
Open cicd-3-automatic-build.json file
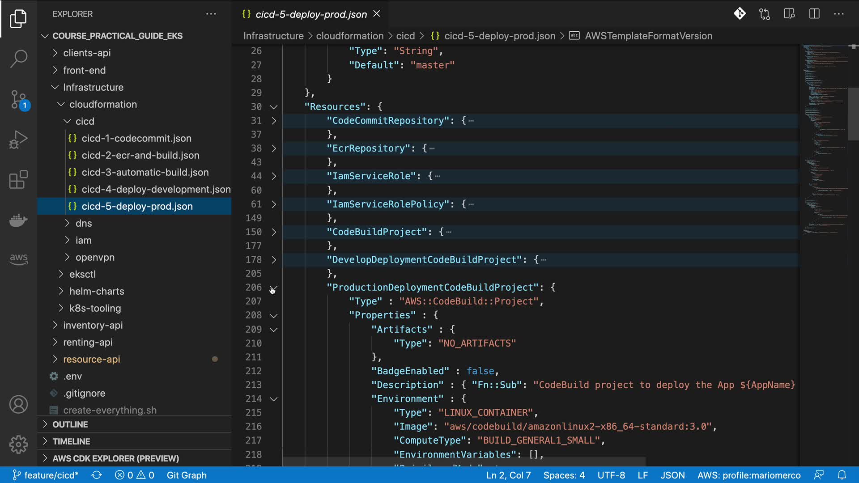coord(145,172)
